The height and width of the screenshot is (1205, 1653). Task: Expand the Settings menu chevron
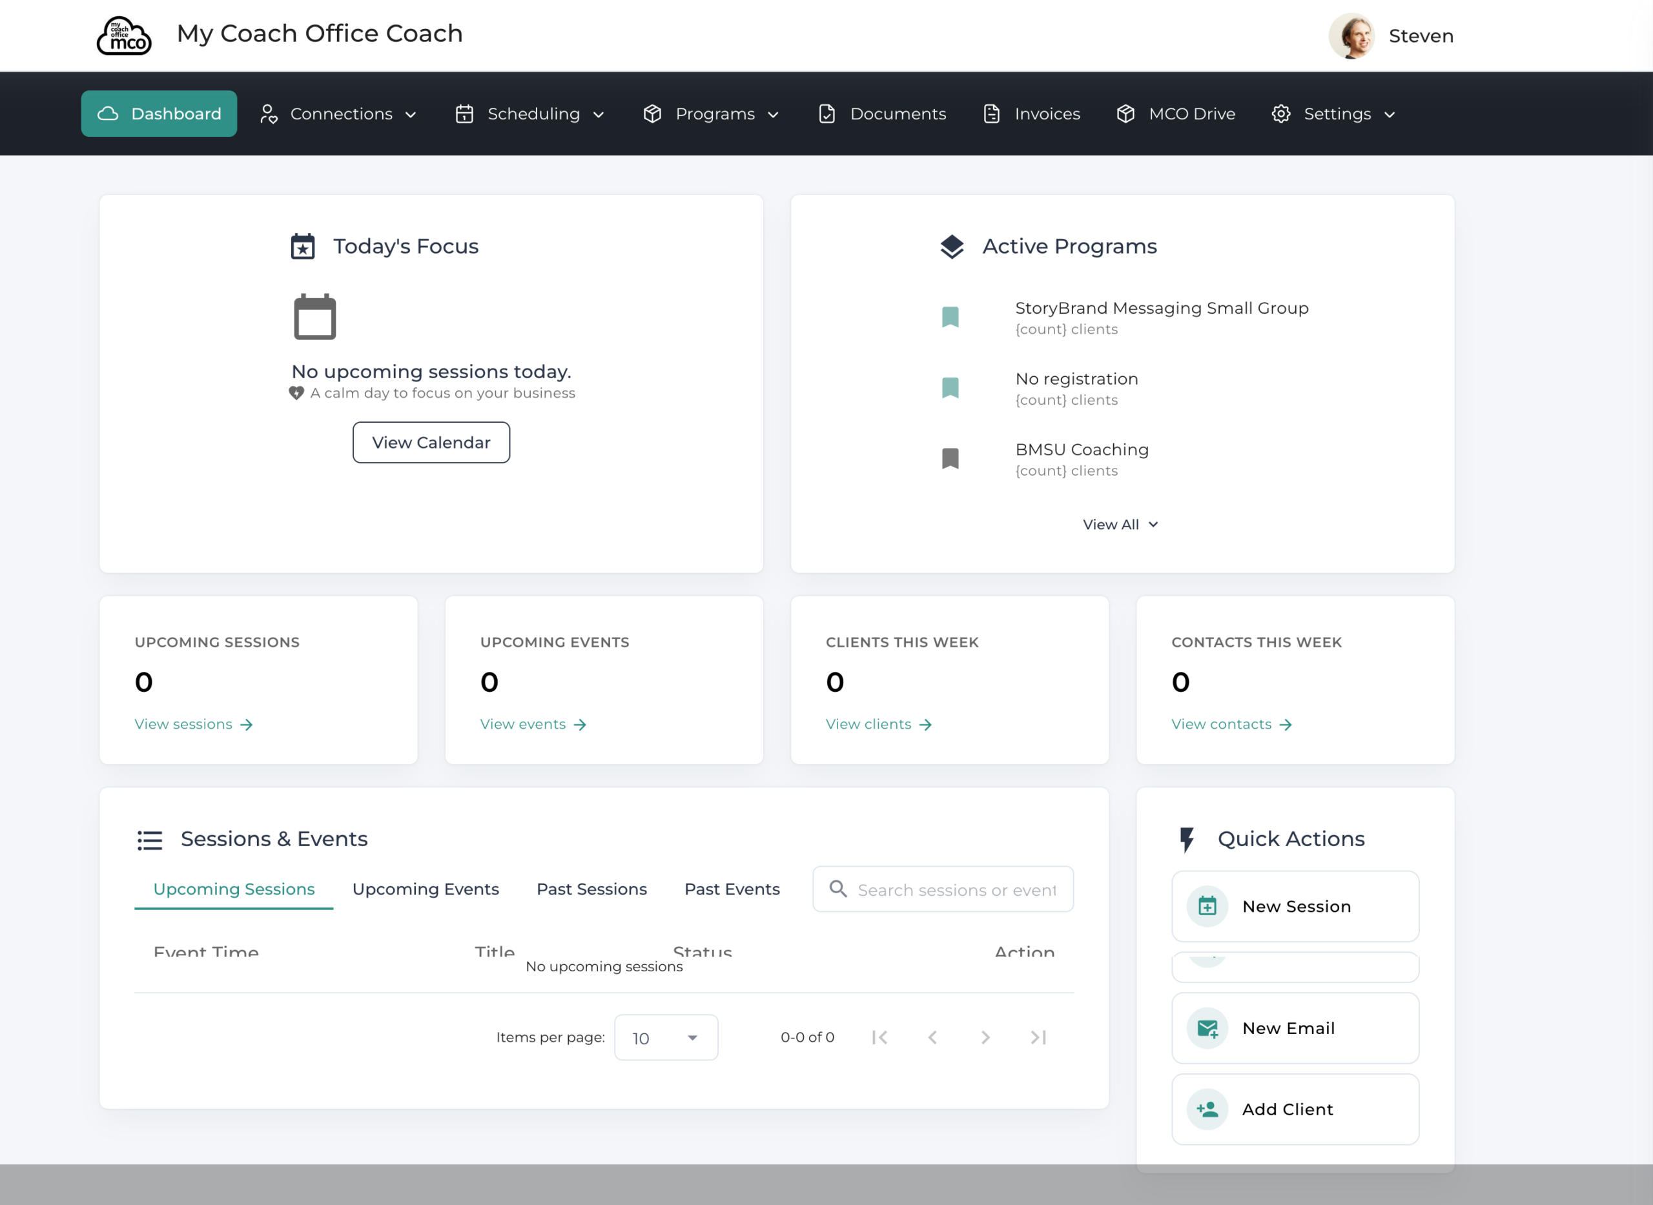pyautogui.click(x=1390, y=114)
